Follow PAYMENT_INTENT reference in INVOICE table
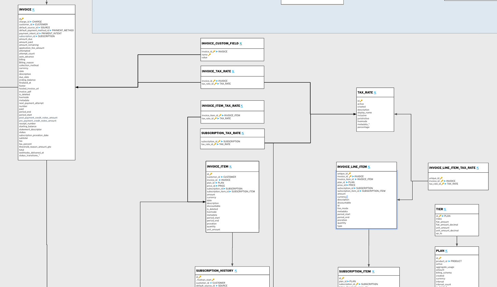Screen dimensions: 497x287 point(52,33)
